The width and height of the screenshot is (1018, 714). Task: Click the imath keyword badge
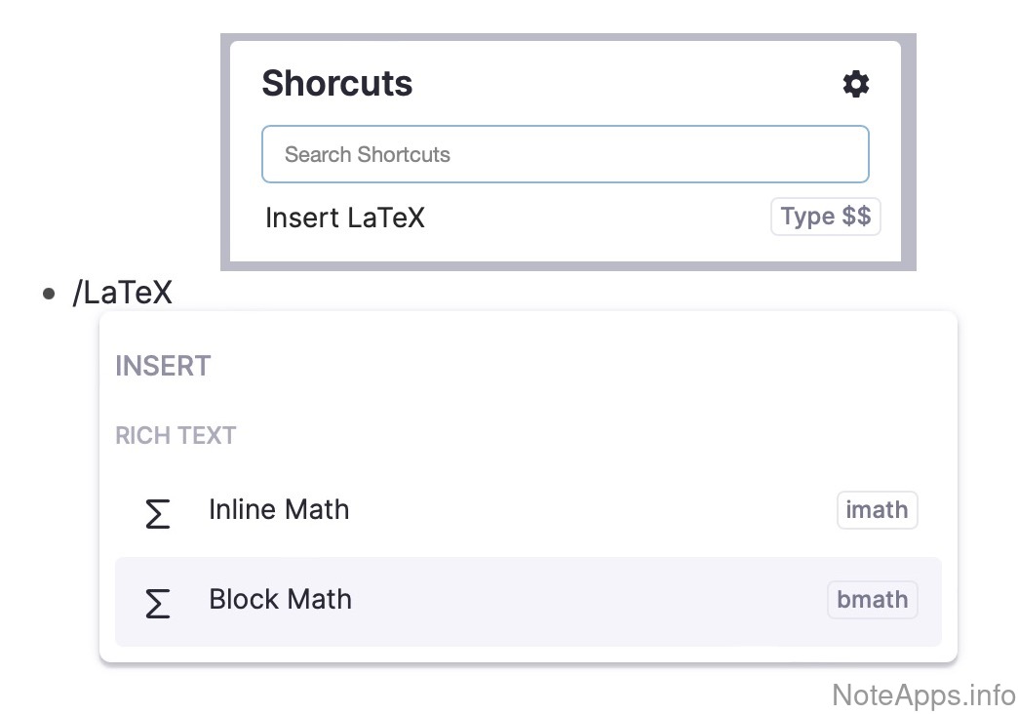(877, 510)
